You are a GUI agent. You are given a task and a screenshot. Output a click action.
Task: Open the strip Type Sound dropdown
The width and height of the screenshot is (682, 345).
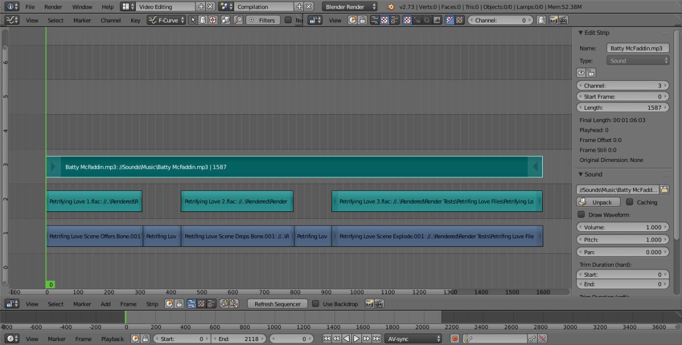point(638,61)
